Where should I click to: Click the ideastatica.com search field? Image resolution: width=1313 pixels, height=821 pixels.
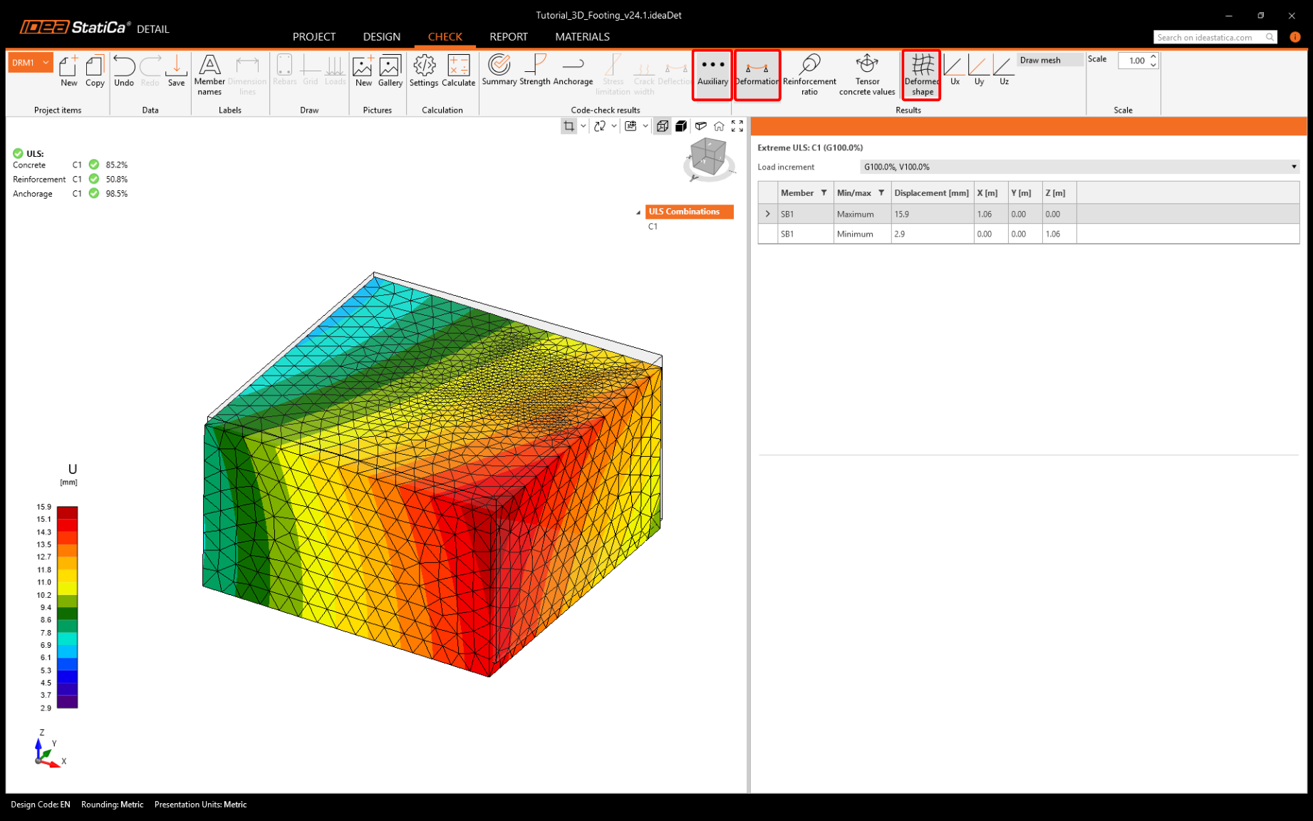click(x=1209, y=37)
